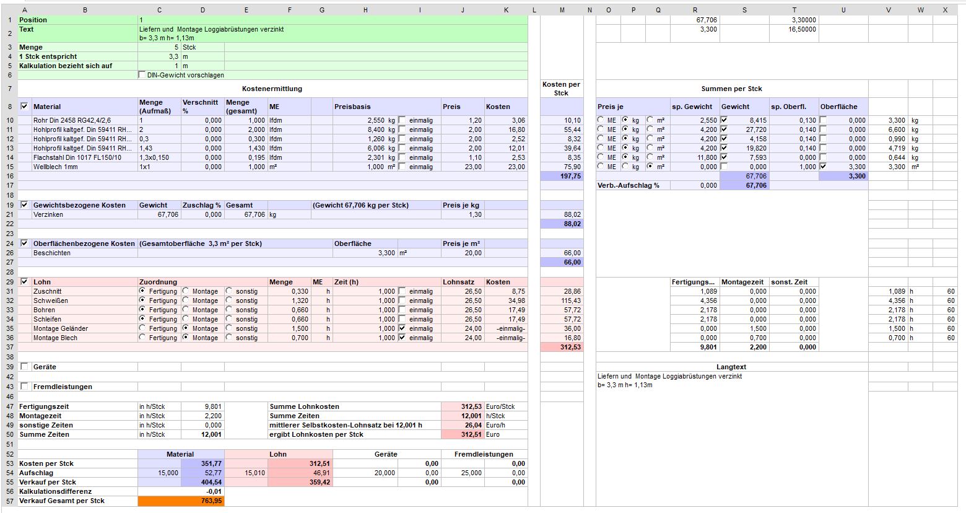Viewport: 966px width, 513px height.
Task: Select row header 57
Action: [9, 501]
